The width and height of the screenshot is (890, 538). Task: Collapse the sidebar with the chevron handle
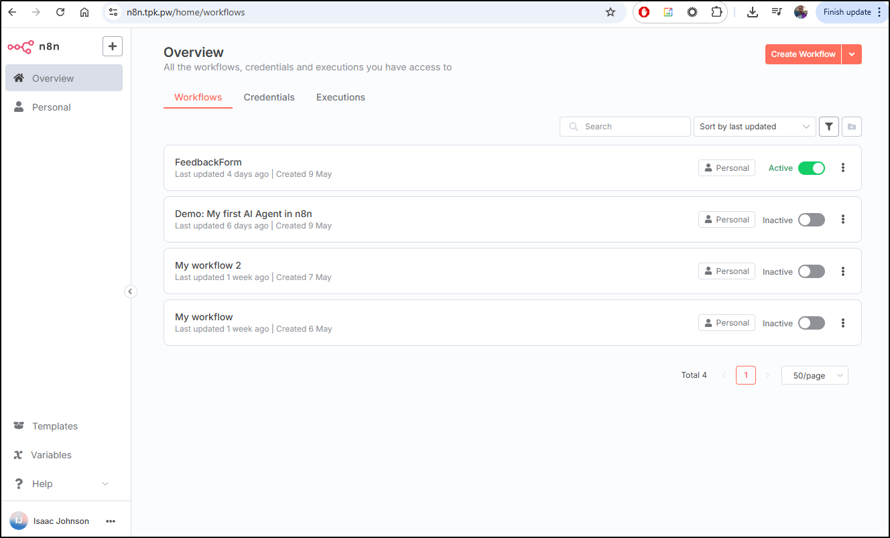click(131, 291)
